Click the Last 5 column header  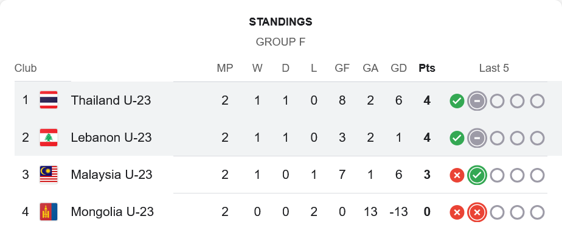(494, 68)
